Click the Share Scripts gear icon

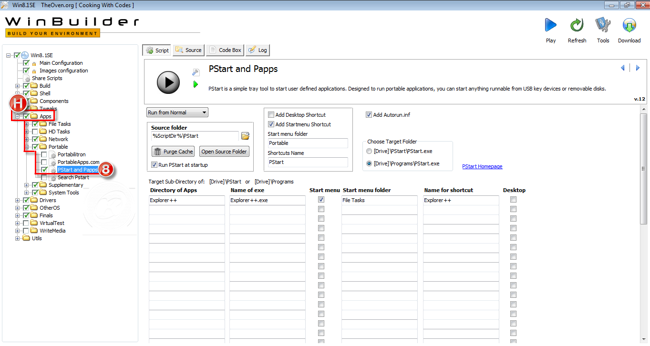click(27, 78)
